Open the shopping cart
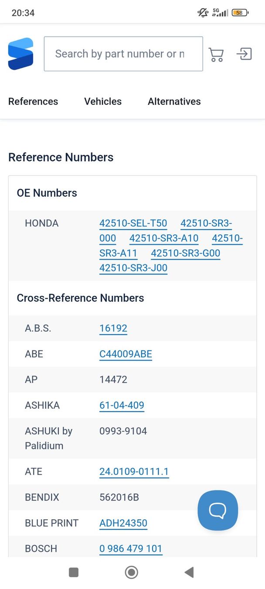The height and width of the screenshot is (589, 265). coord(216,54)
